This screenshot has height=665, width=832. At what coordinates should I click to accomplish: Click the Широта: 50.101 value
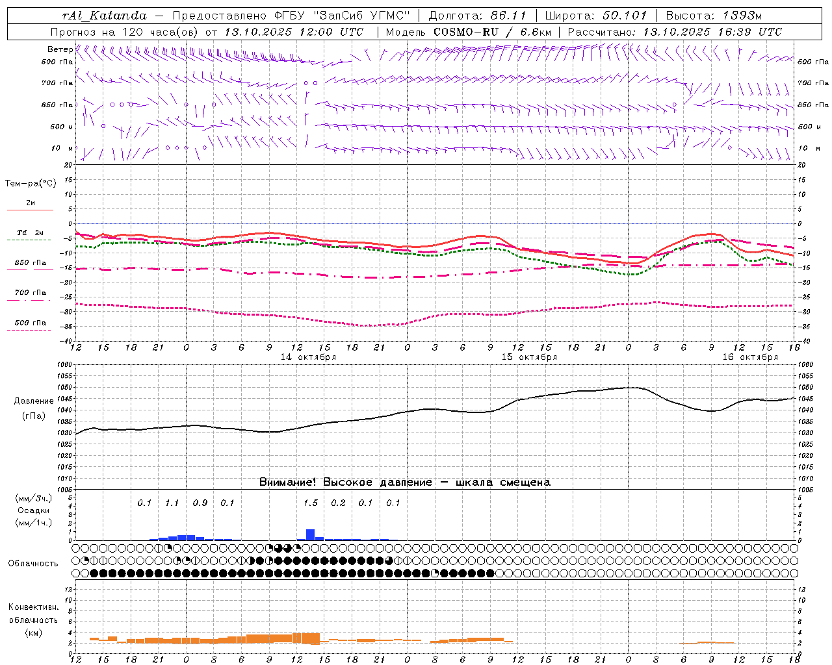point(596,16)
